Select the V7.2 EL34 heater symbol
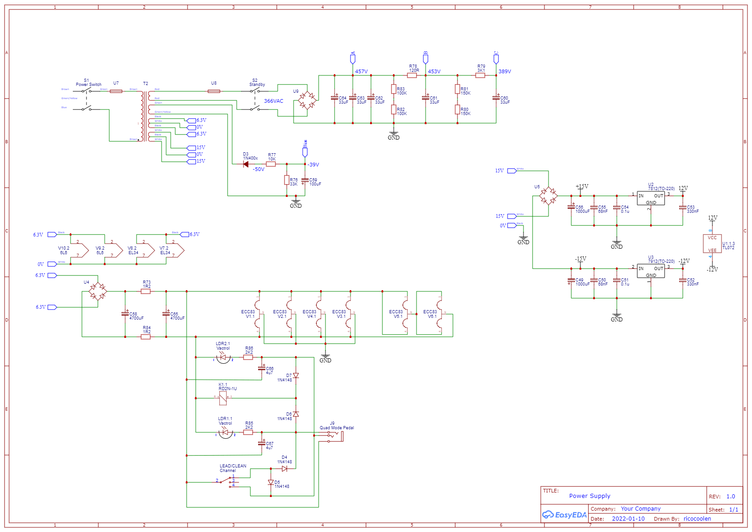Image resolution: width=752 pixels, height=532 pixels. [175, 251]
